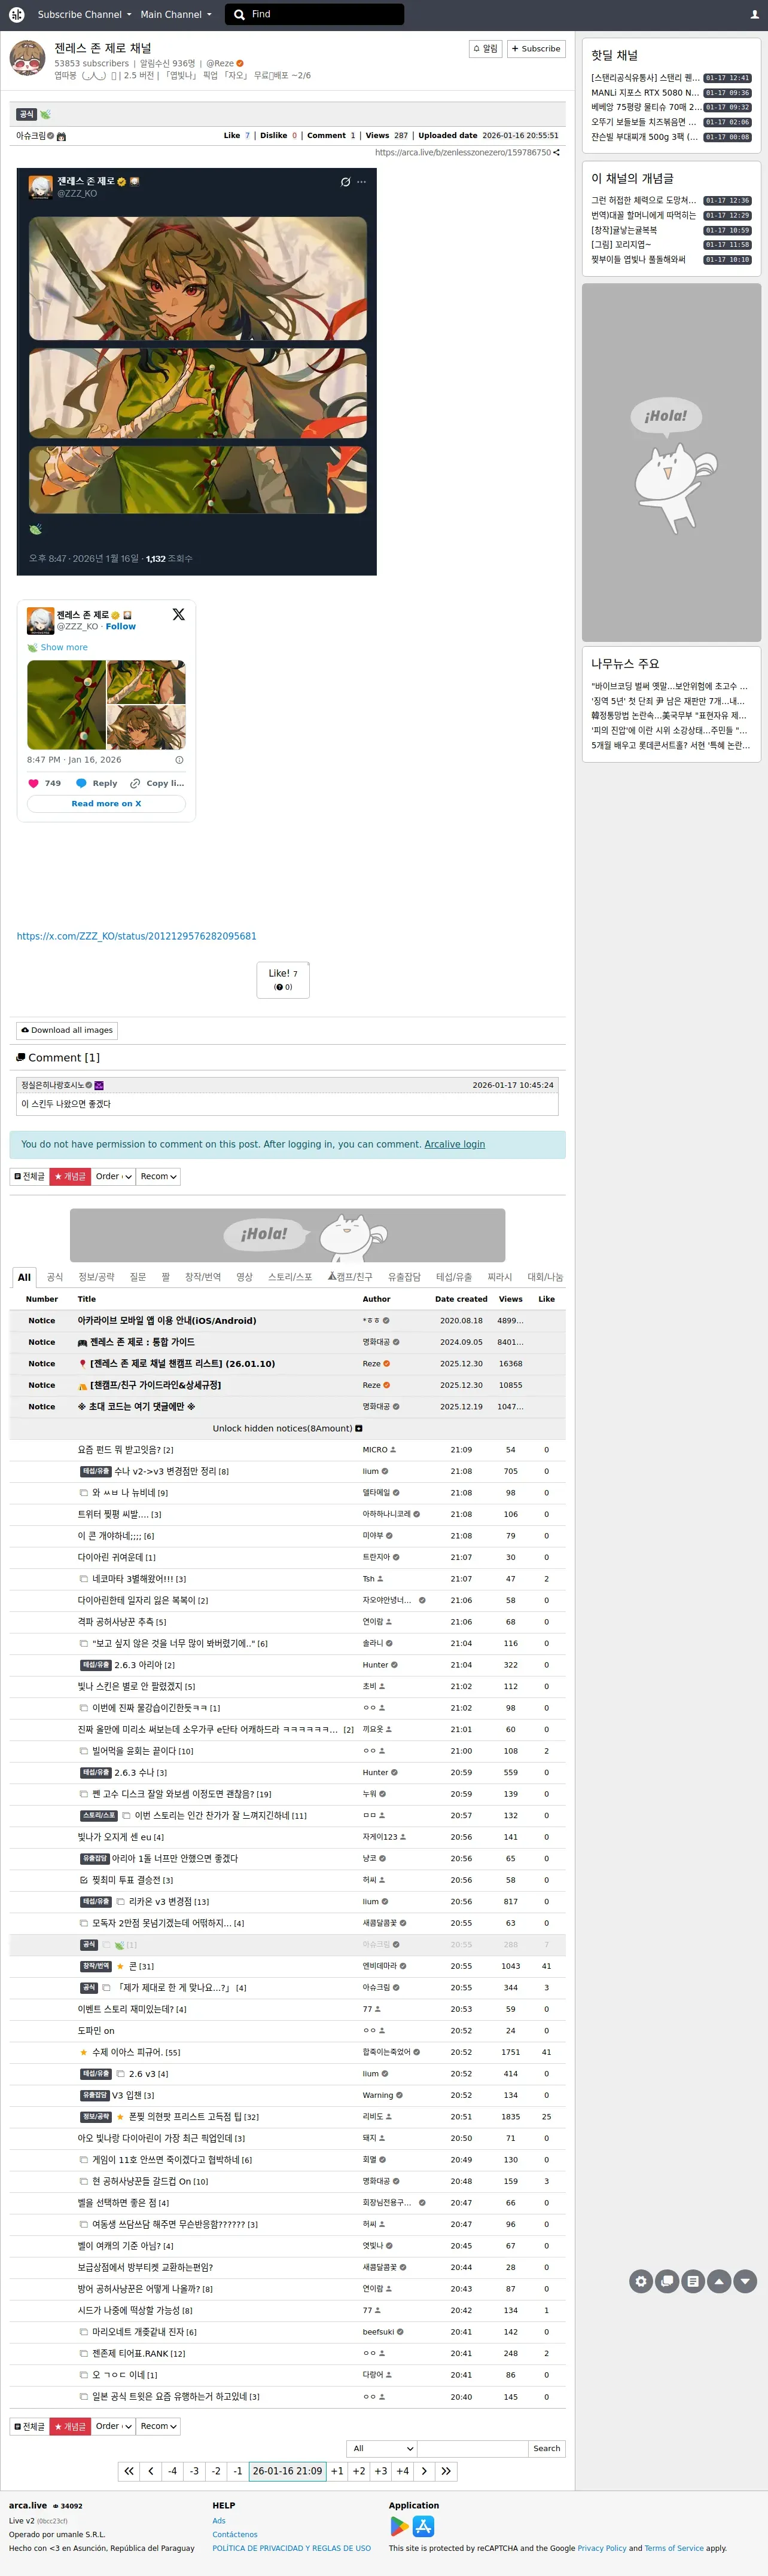Image resolution: width=768 pixels, height=2576 pixels.
Task: Focus the Find search field
Action: coord(315,14)
